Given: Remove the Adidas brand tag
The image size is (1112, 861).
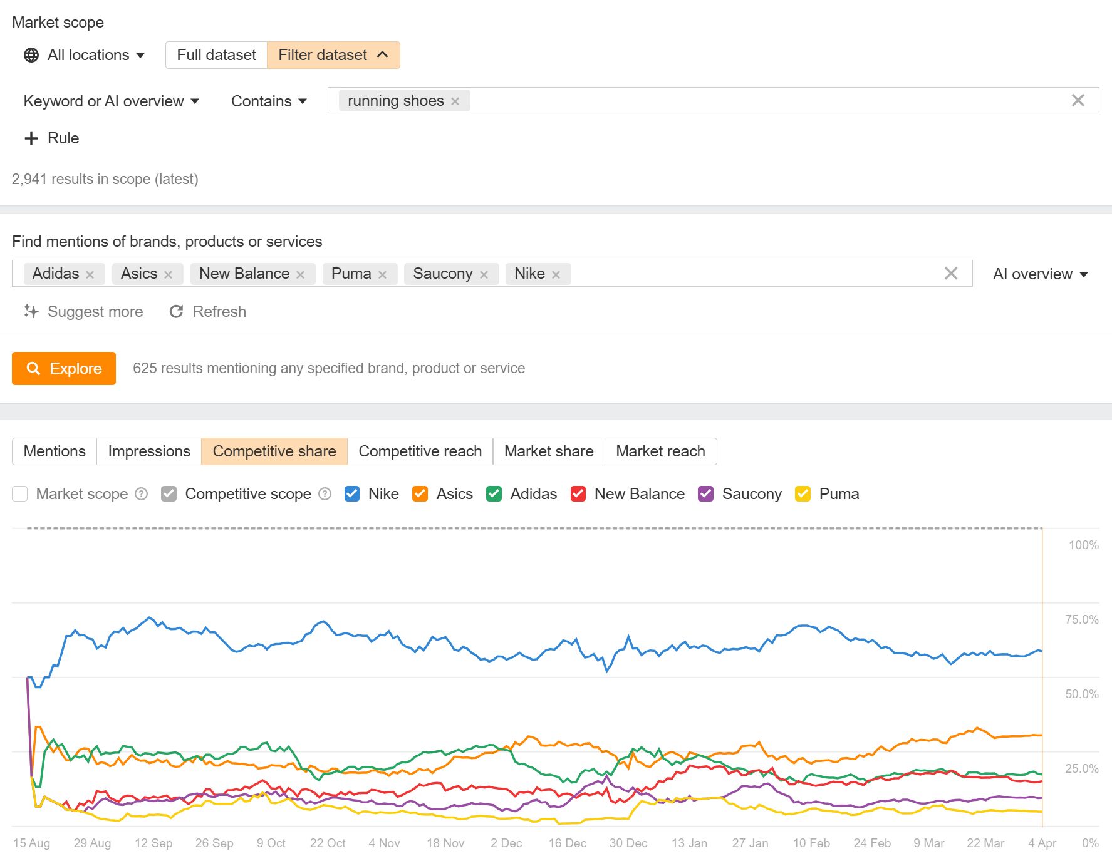Looking at the screenshot, I should 90,275.
